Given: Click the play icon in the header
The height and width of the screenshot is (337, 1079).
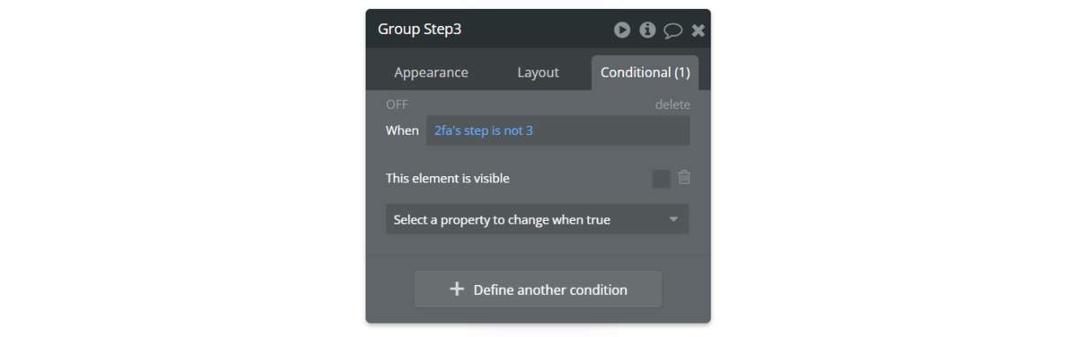Looking at the screenshot, I should [622, 30].
